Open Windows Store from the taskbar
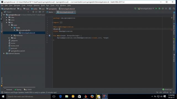 coord(79,97)
